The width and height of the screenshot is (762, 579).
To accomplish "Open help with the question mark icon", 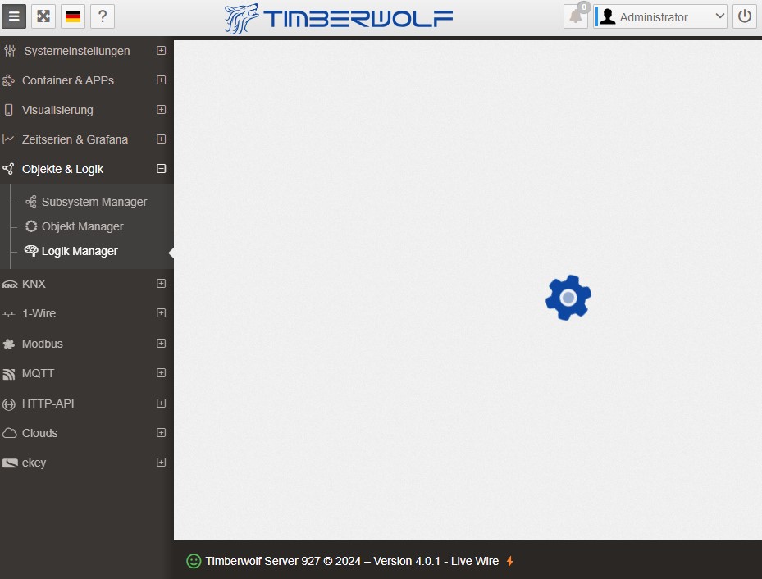I will click(x=103, y=16).
